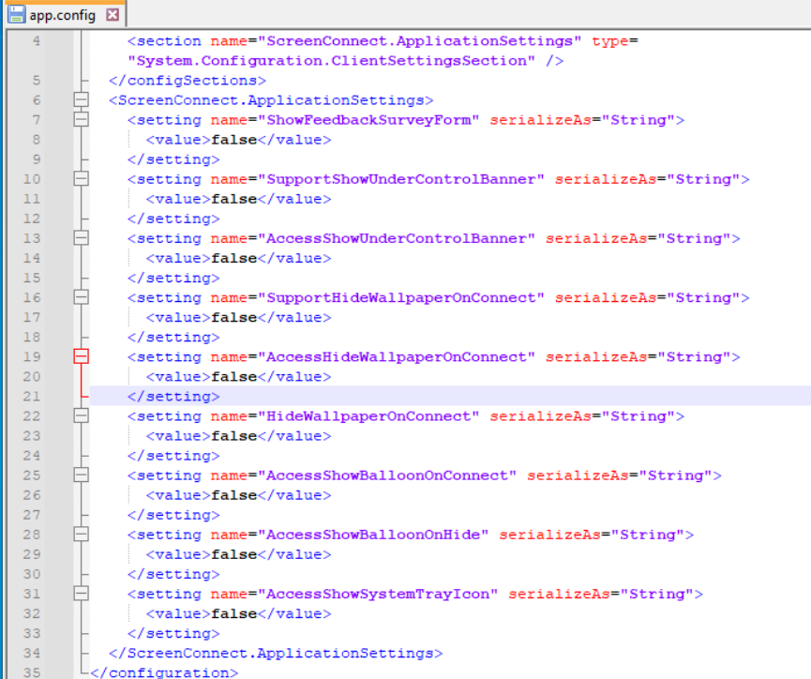Click line number 4 in the margin
The image size is (811, 679).
[36, 41]
